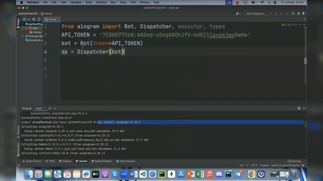Open the user account dropdown arrow
The height and width of the screenshot is (181, 323).
[x=240, y=14]
